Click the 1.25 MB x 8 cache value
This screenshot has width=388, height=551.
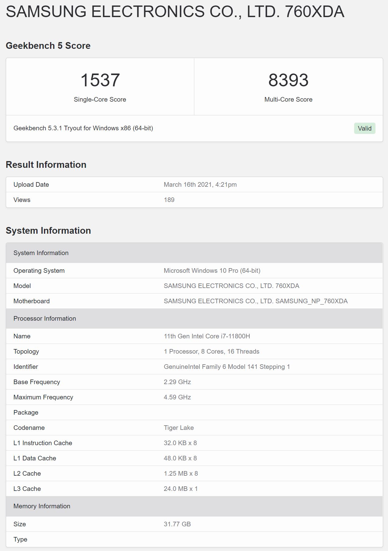click(x=181, y=474)
